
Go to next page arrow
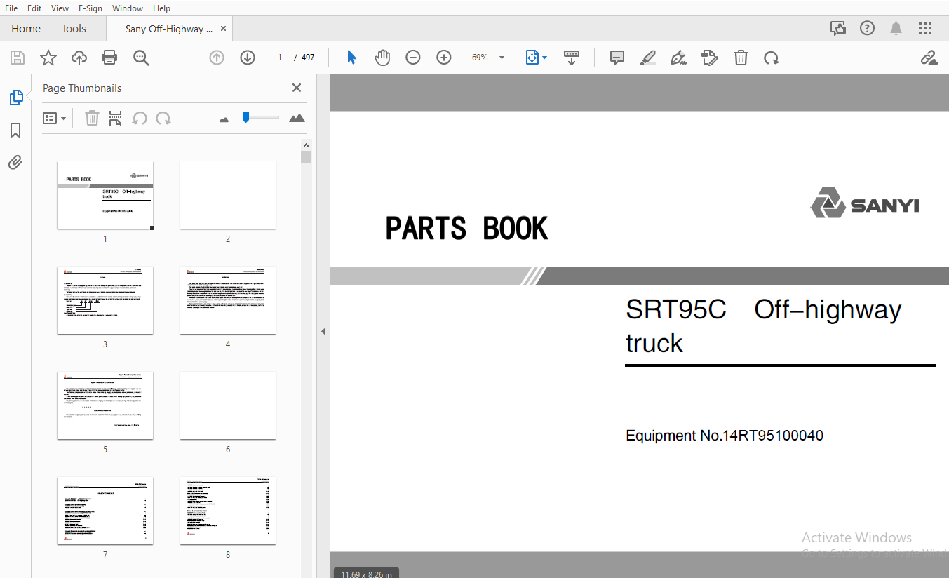coord(248,58)
